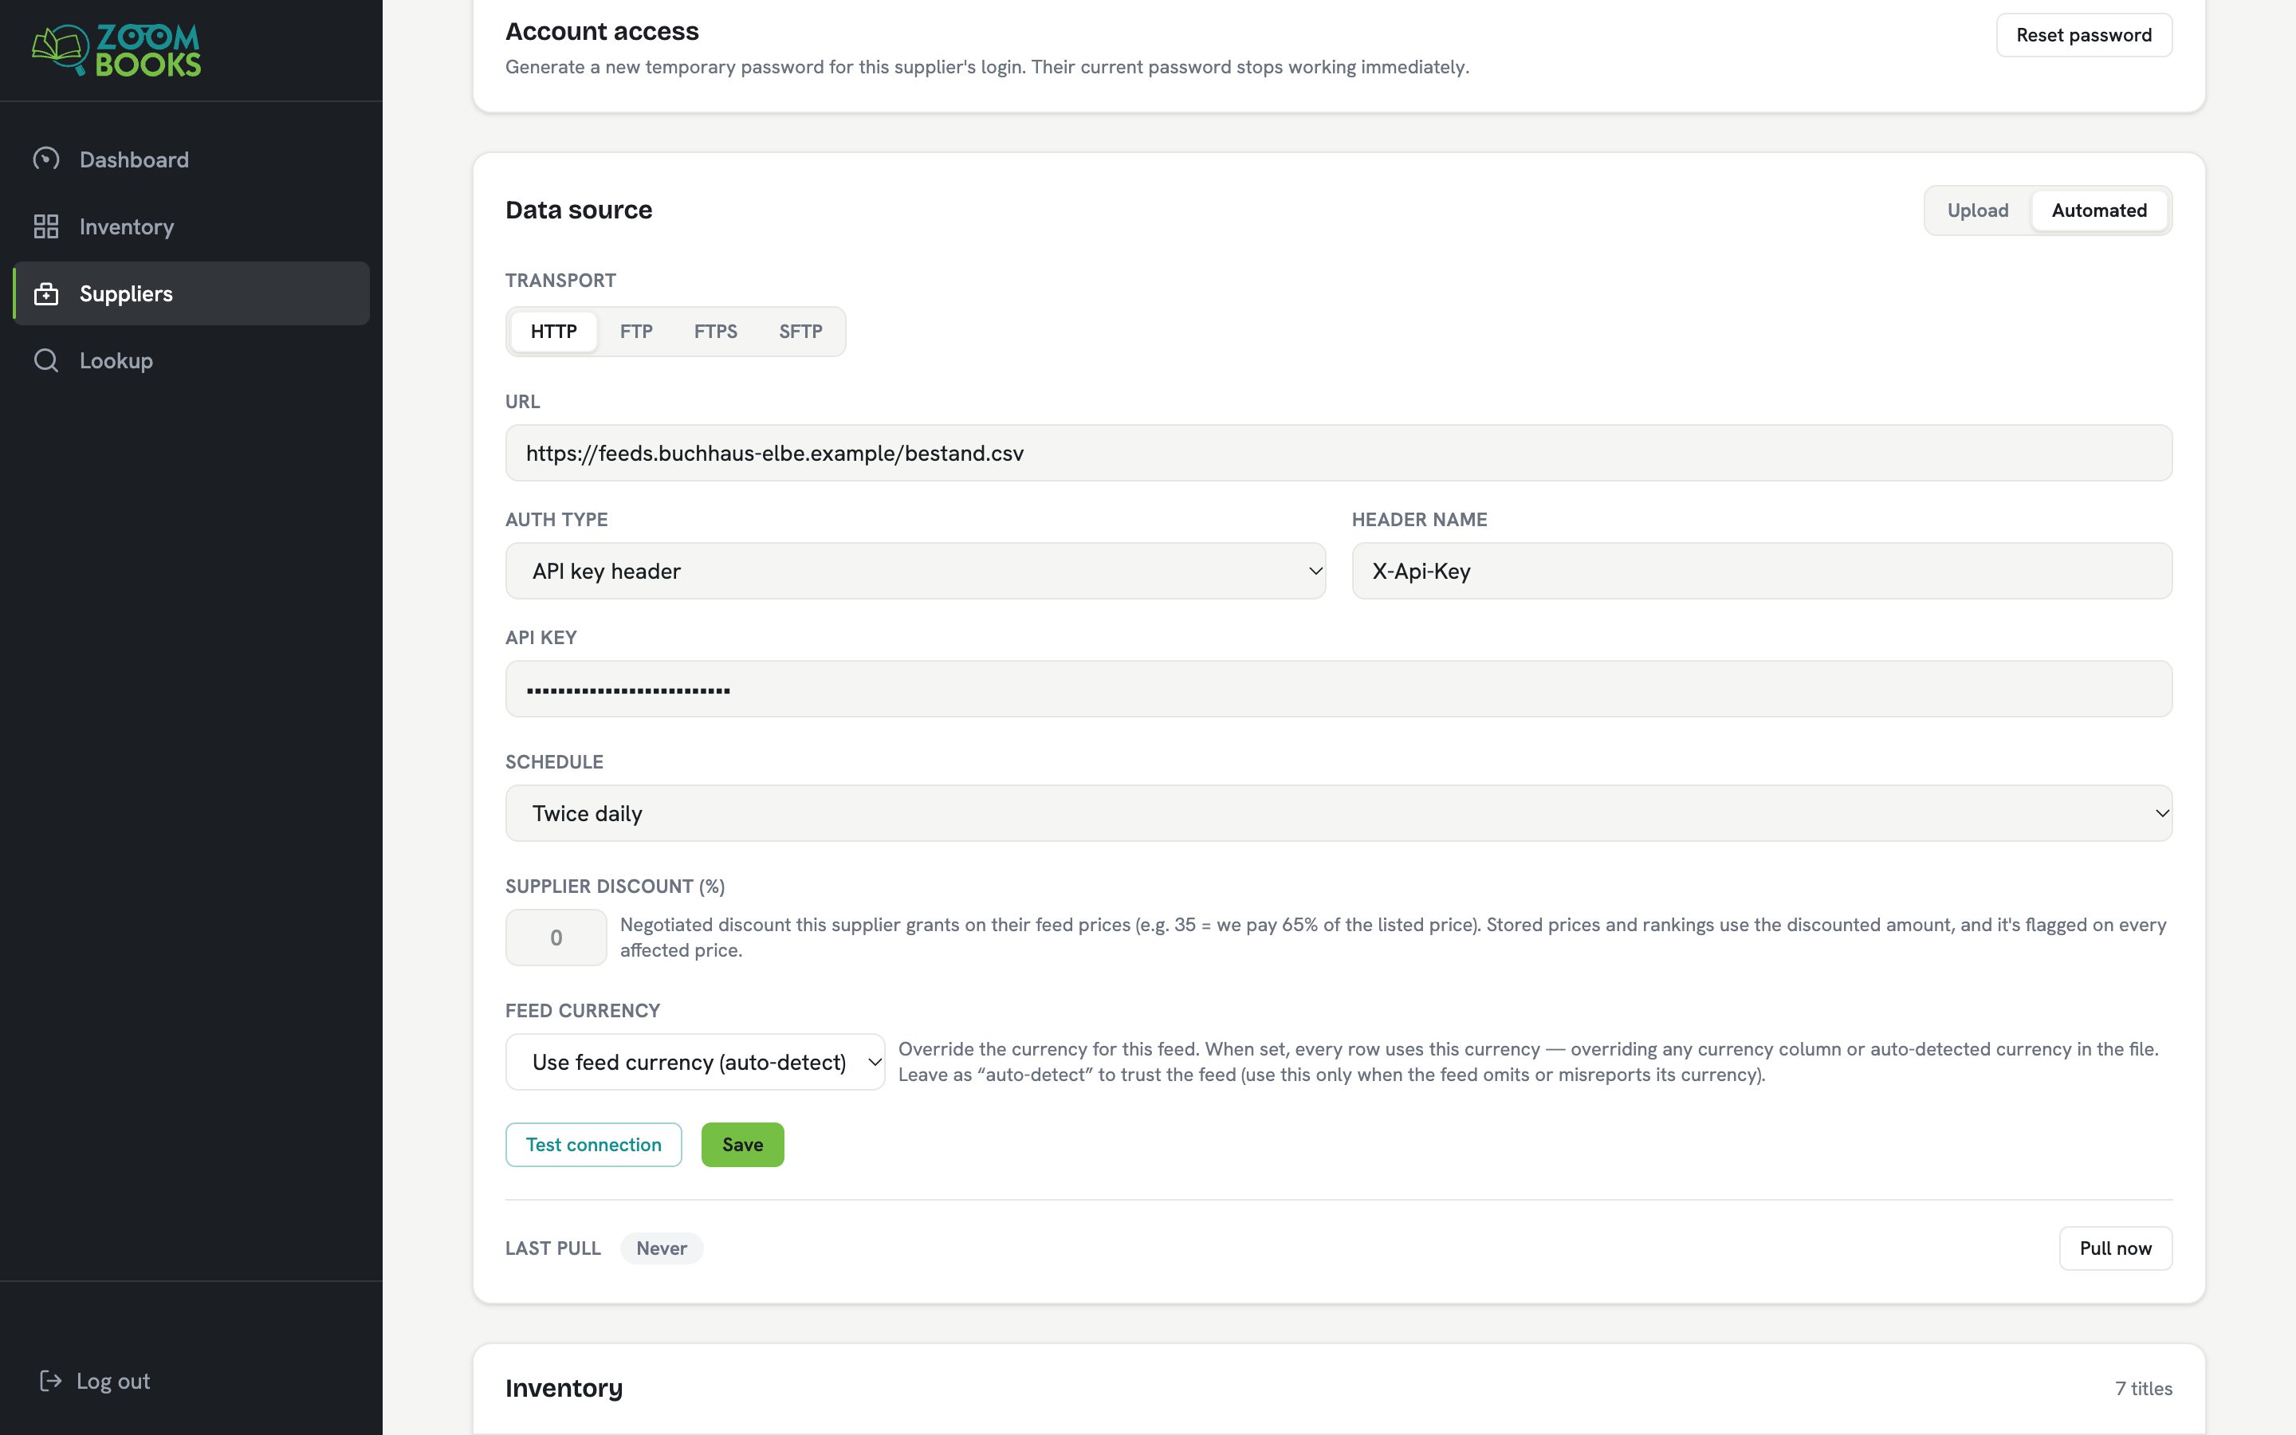This screenshot has height=1435, width=2296.
Task: Click the Inventory section heading
Action: point(564,1389)
